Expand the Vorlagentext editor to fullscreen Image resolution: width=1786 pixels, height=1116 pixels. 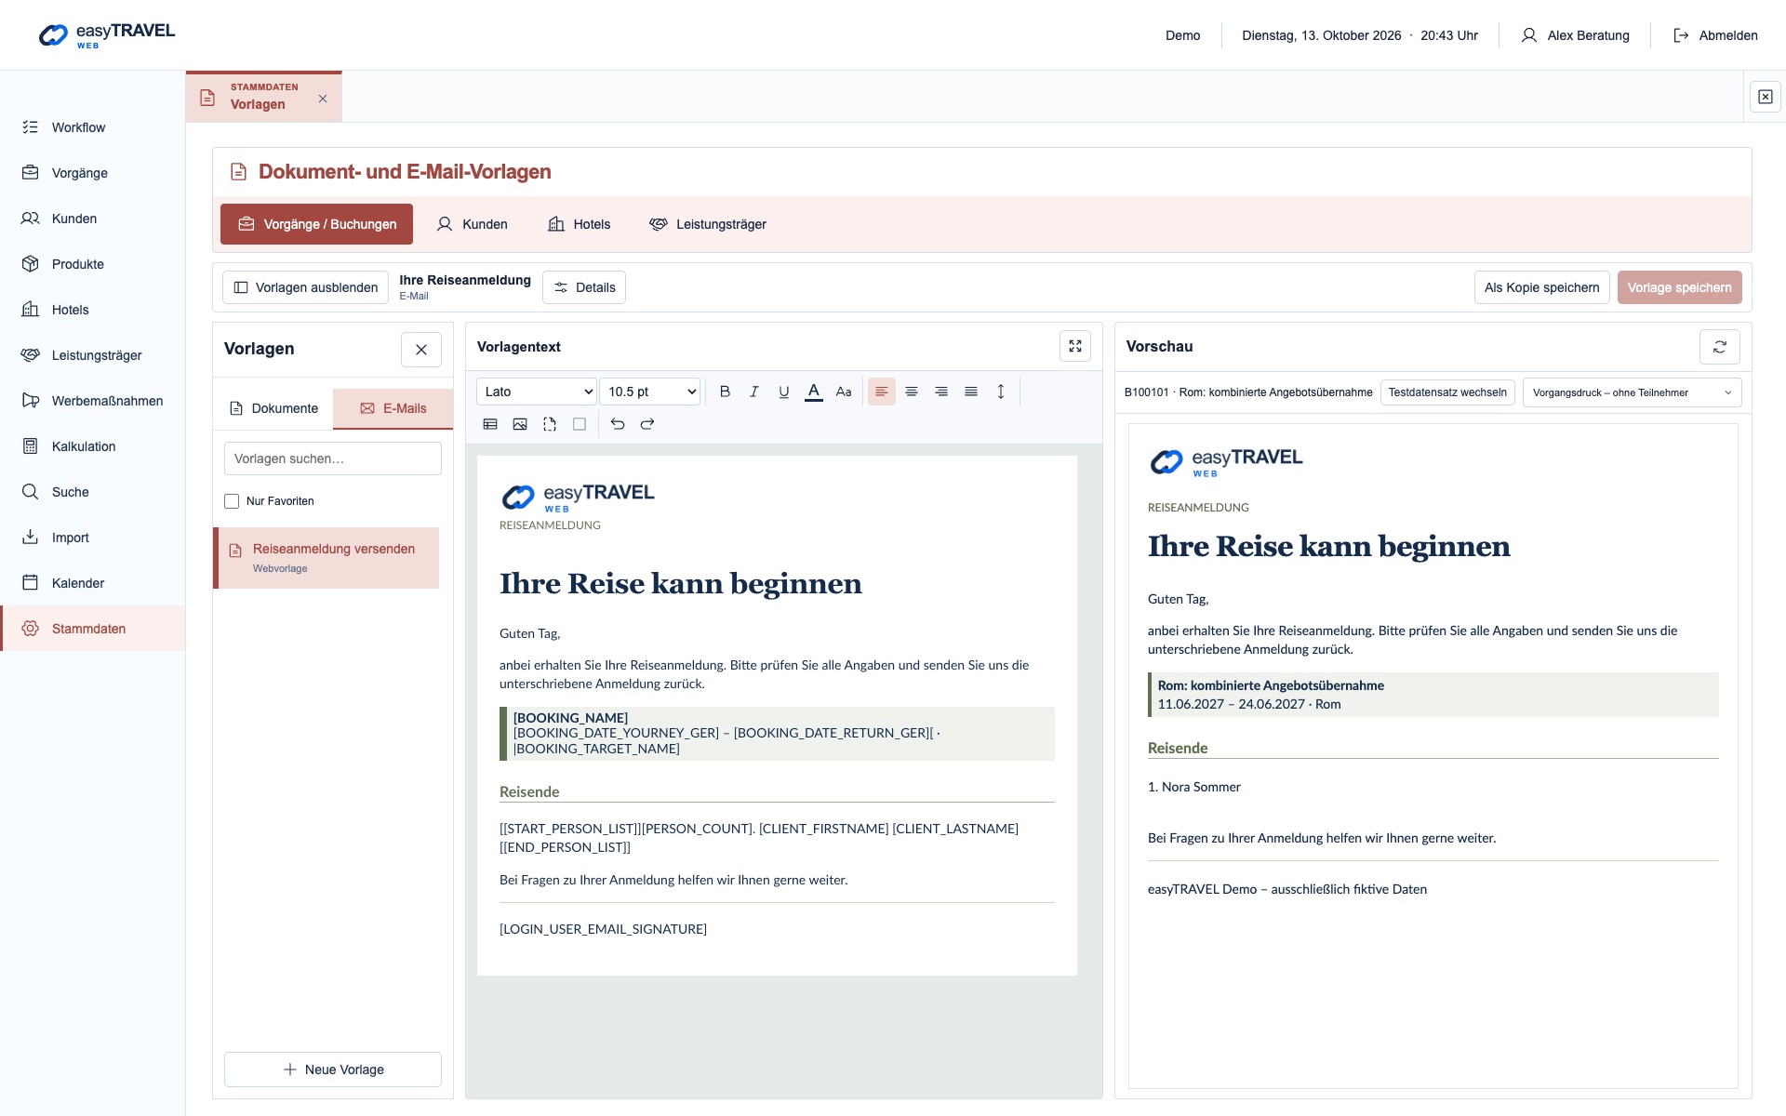(1075, 346)
